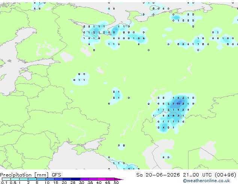Choose the 25–30 mm dark blue swatch
This screenshot has height=184, width=238.
tap(75, 179)
